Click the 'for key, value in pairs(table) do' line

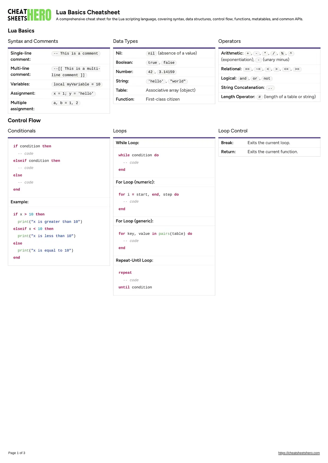(155, 234)
